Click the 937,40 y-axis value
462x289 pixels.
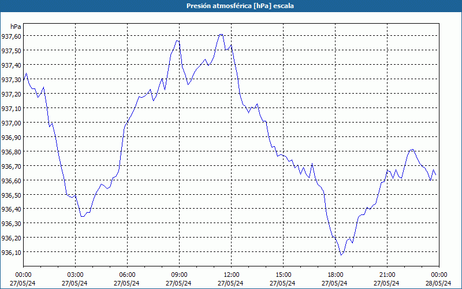point(11,65)
